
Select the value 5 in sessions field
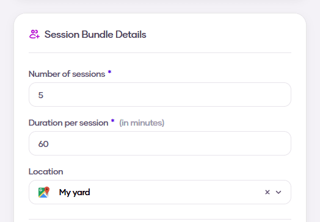(x=41, y=95)
